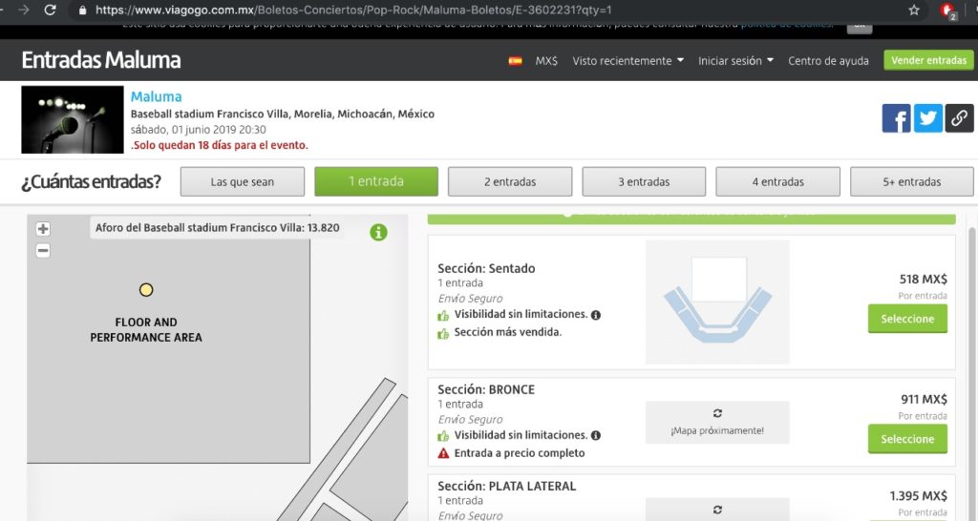Click the 'Entradas Maluma' header title
Screen dimensions: 978x521
tap(101, 60)
